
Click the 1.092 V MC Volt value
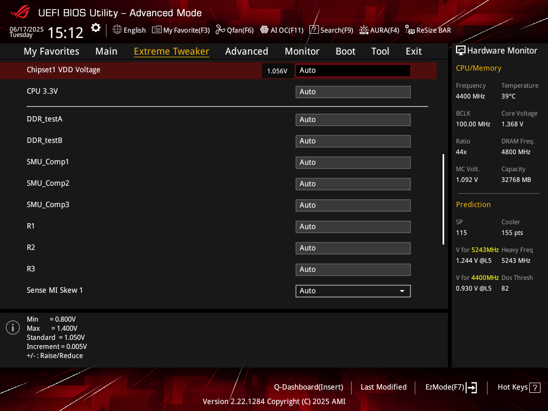pyautogui.click(x=467, y=180)
